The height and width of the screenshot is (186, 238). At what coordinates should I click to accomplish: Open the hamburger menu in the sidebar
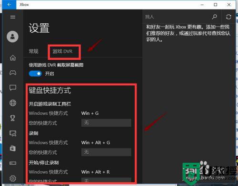[x=13, y=17]
